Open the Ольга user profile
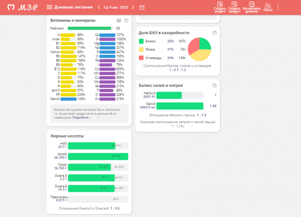The height and width of the screenshot is (217, 301). tap(267, 7)
